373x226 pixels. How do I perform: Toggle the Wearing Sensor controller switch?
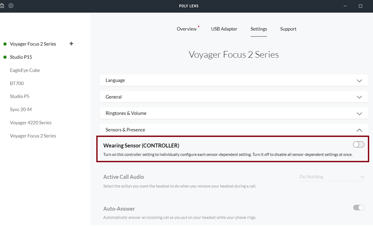point(358,145)
